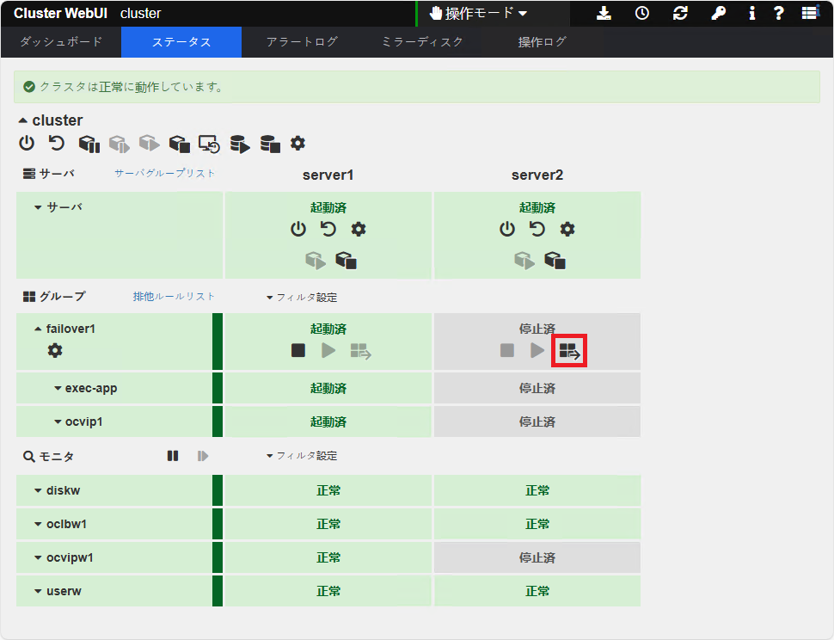
Task: Collapse the cluster tree section
Action: (24, 120)
